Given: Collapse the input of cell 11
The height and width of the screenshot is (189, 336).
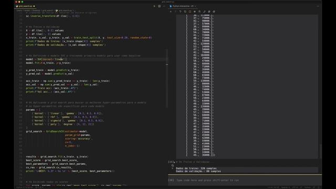Looking at the screenshot, I should click(174, 162).
